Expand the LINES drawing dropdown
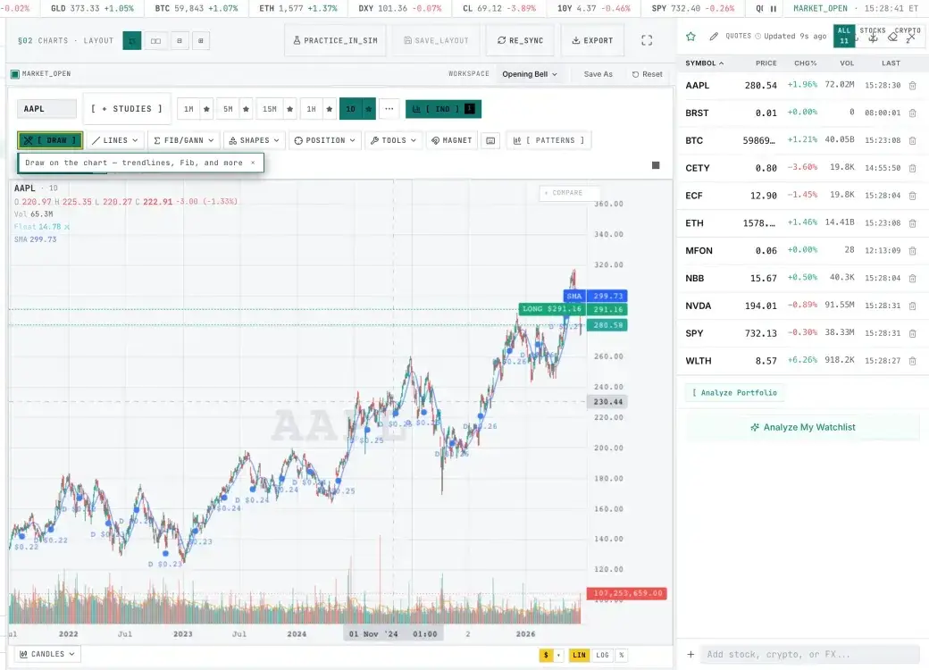The height and width of the screenshot is (670, 929). click(115, 140)
